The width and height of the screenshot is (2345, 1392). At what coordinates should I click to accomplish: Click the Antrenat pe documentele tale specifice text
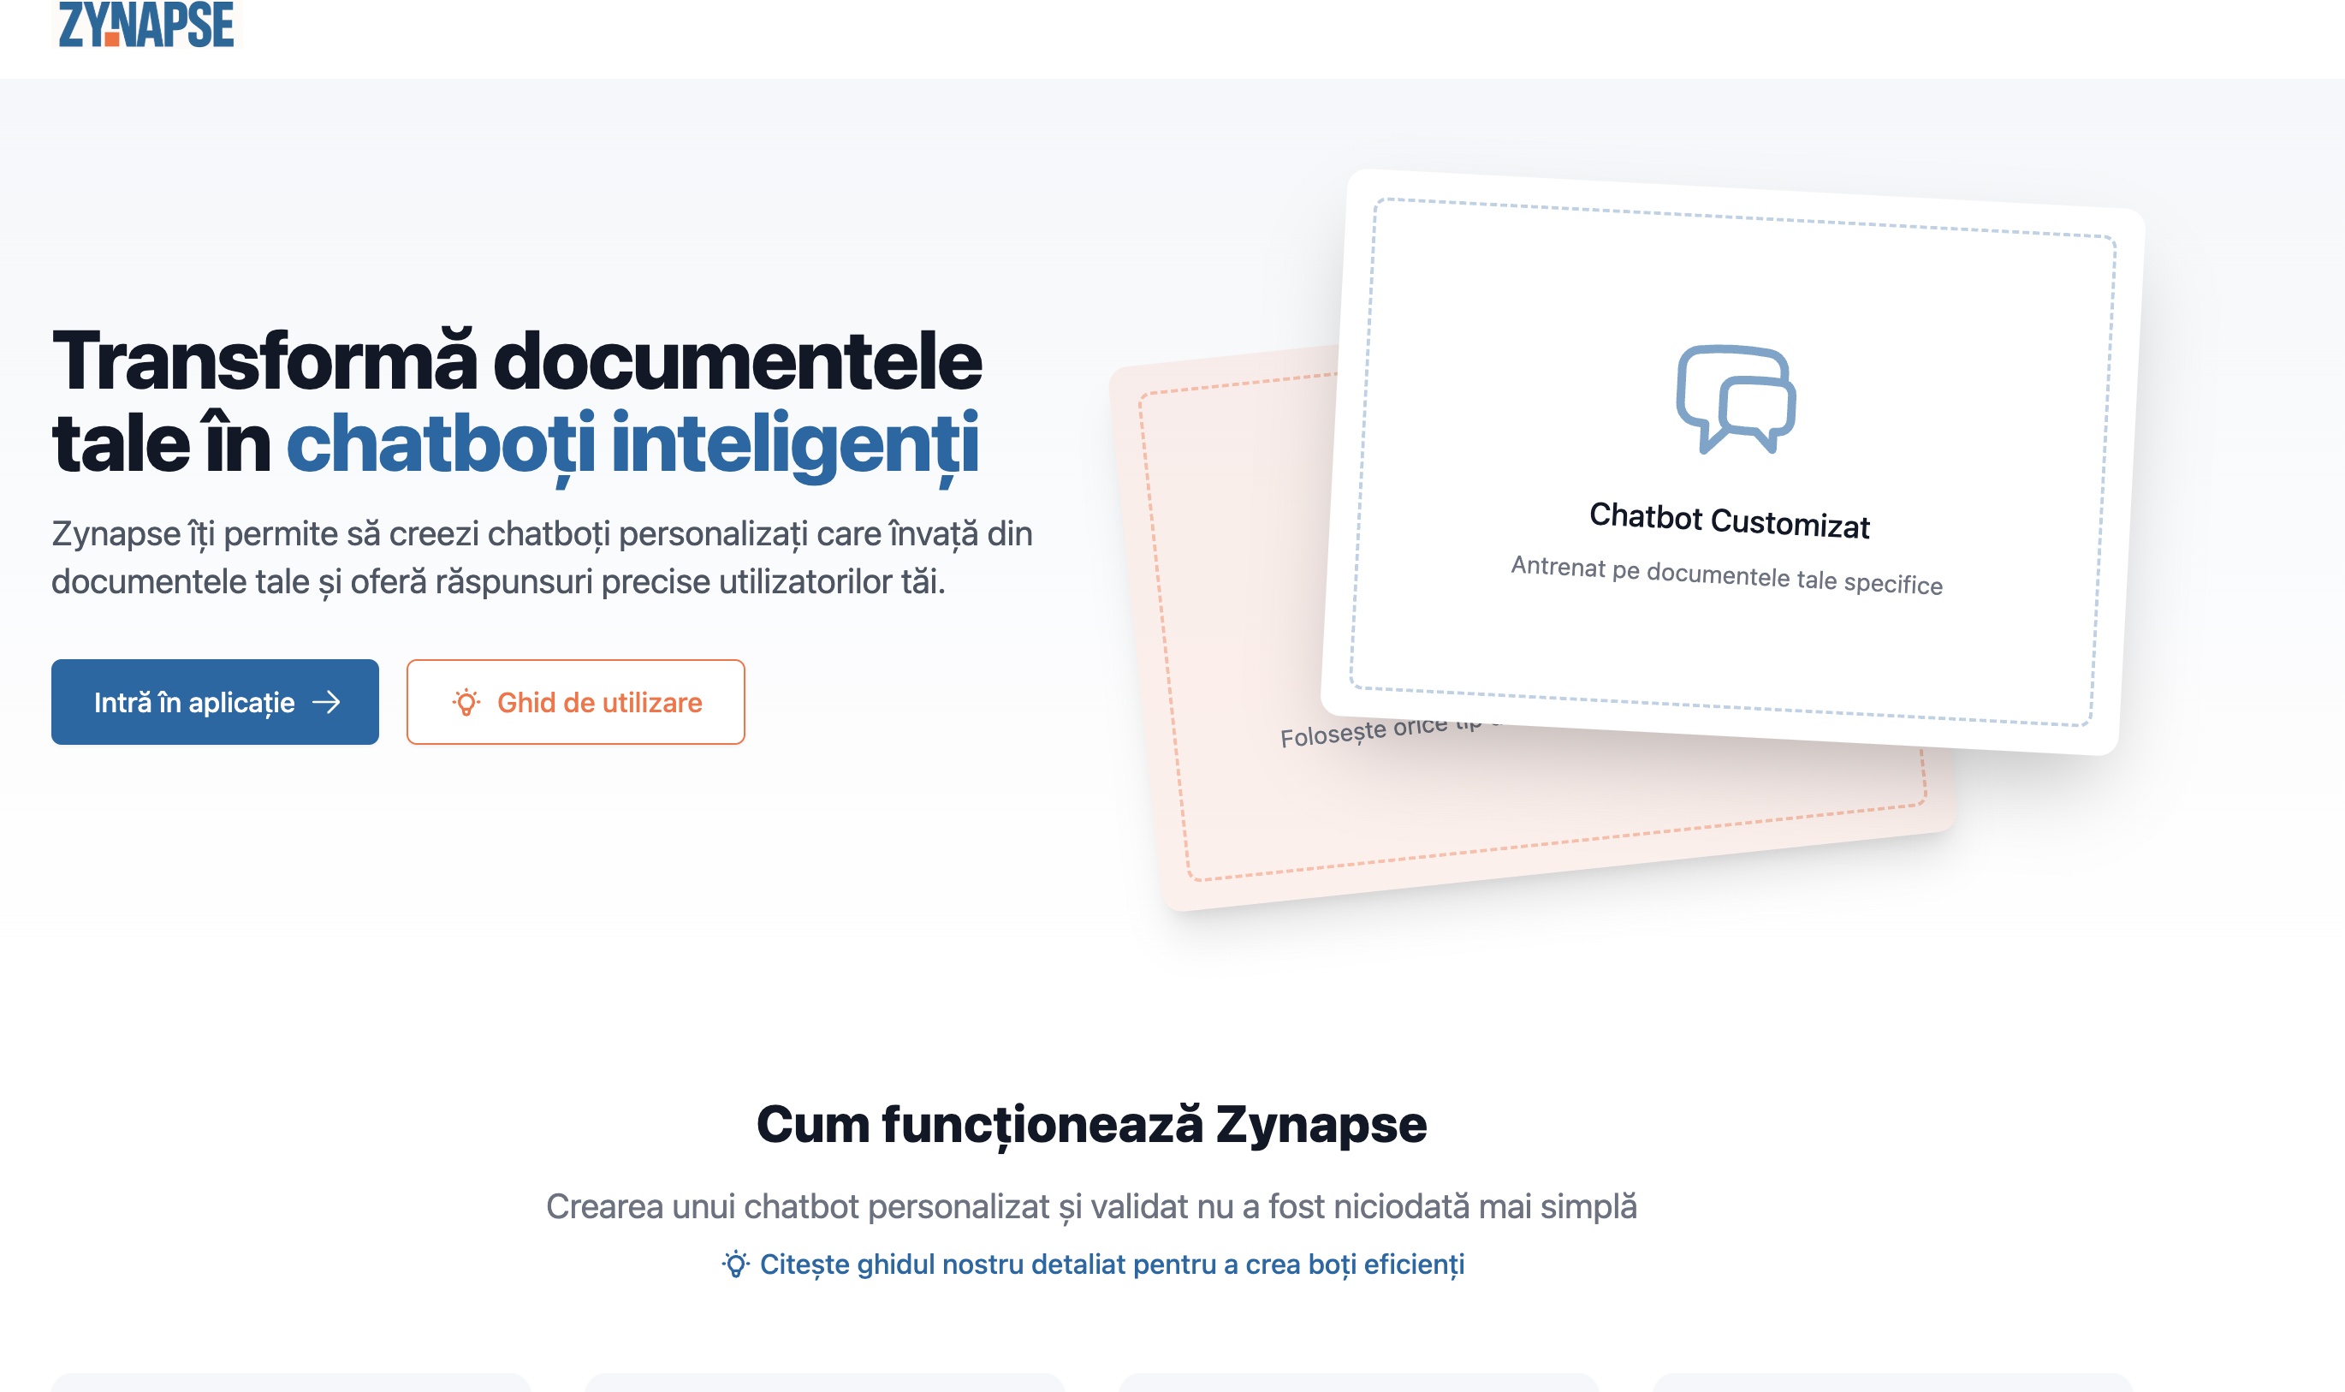(x=1726, y=575)
